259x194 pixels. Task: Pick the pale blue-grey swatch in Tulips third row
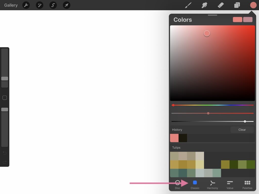tap(200, 173)
